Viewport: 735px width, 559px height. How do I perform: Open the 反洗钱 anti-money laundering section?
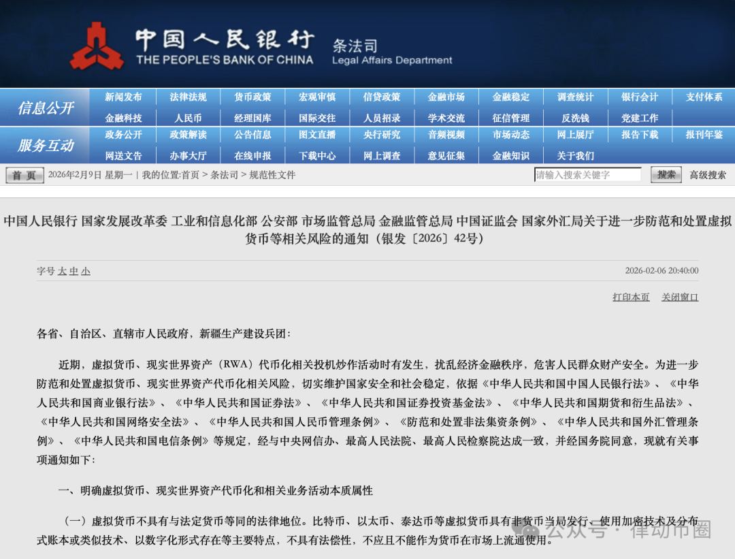[575, 118]
